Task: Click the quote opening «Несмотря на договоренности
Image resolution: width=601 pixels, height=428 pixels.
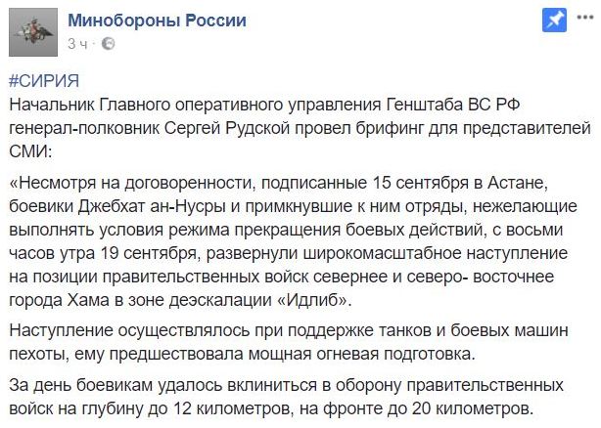Action: (132, 183)
